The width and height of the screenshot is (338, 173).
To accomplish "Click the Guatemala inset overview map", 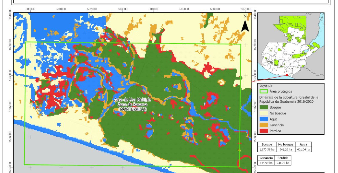I will (x=290, y=46).
